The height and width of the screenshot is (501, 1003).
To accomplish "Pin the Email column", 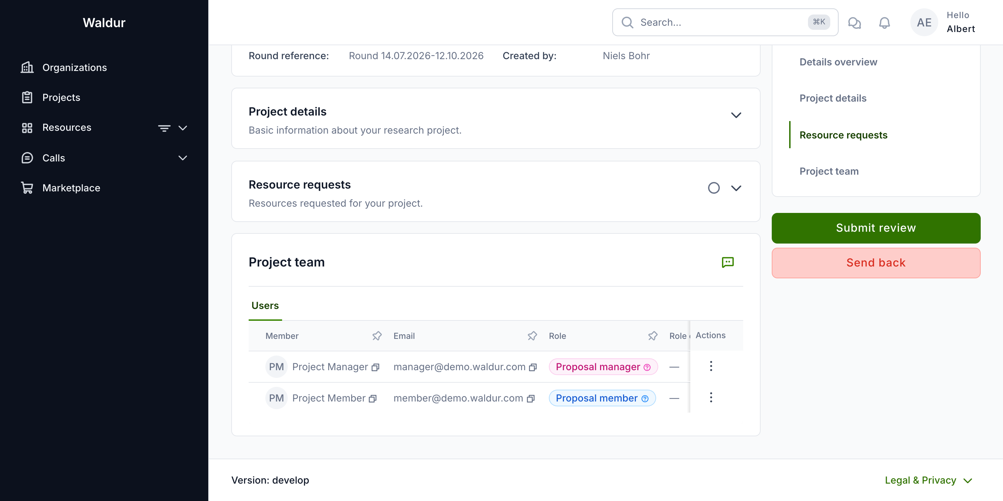I will [532, 336].
